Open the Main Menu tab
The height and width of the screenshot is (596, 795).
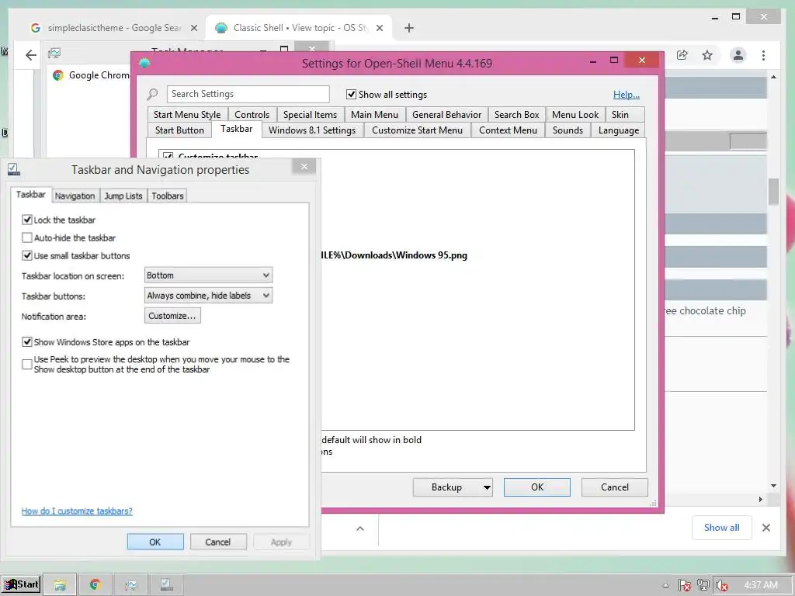[374, 115]
